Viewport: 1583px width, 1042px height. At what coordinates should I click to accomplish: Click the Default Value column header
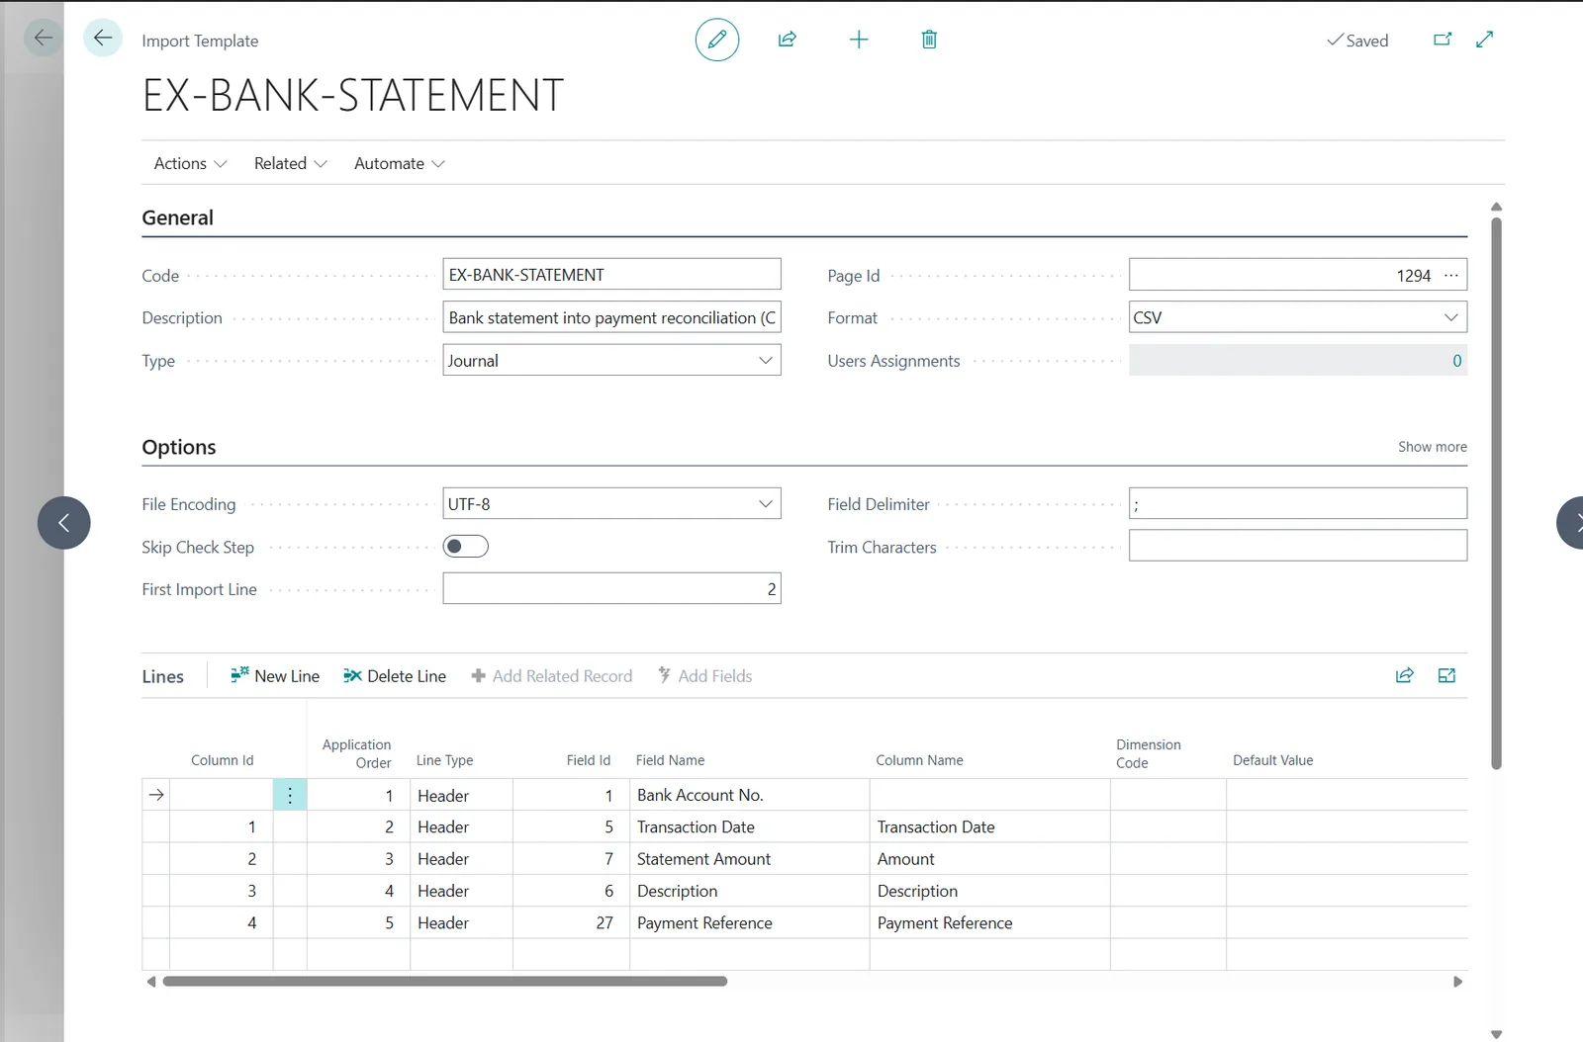click(1272, 760)
